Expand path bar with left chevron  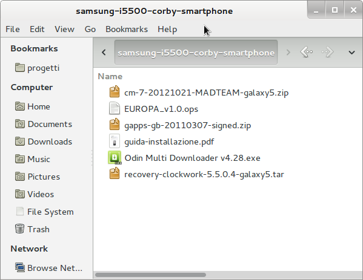coord(104,53)
